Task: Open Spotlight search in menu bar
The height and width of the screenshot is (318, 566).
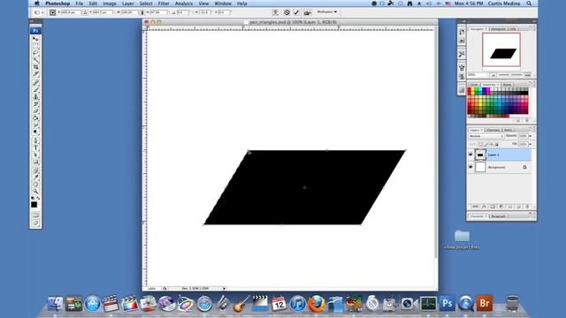Action: [529, 4]
